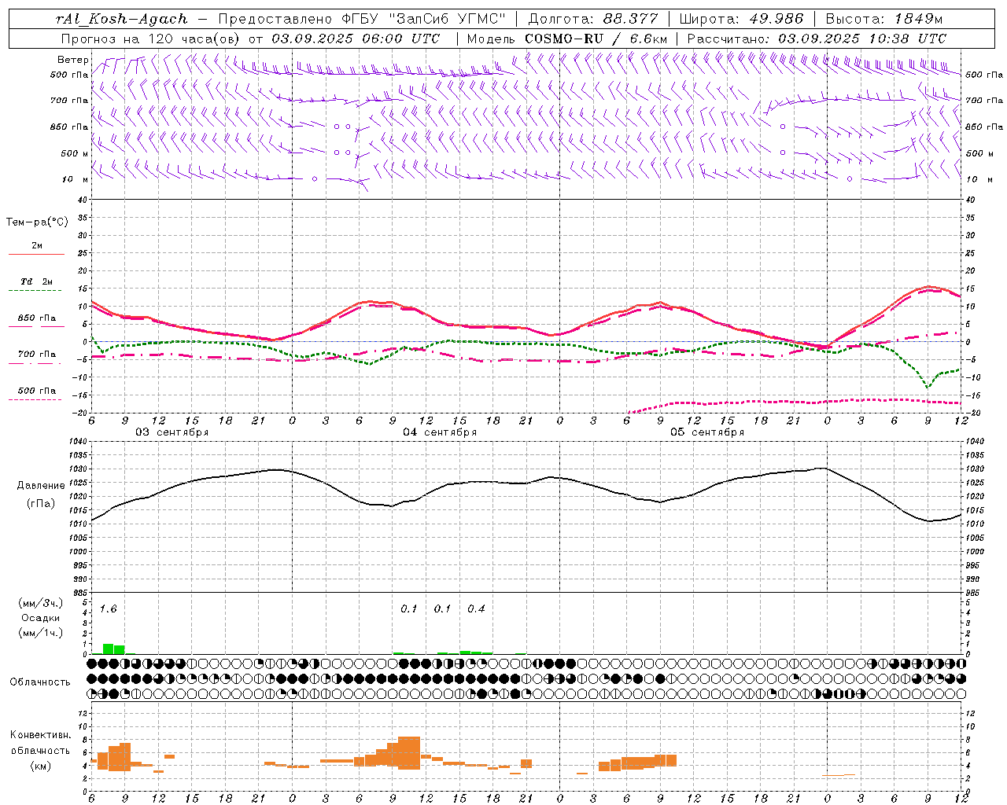The width and height of the screenshot is (1007, 805).
Task: Click the Облачность cloud cover label
Action: coord(40,682)
